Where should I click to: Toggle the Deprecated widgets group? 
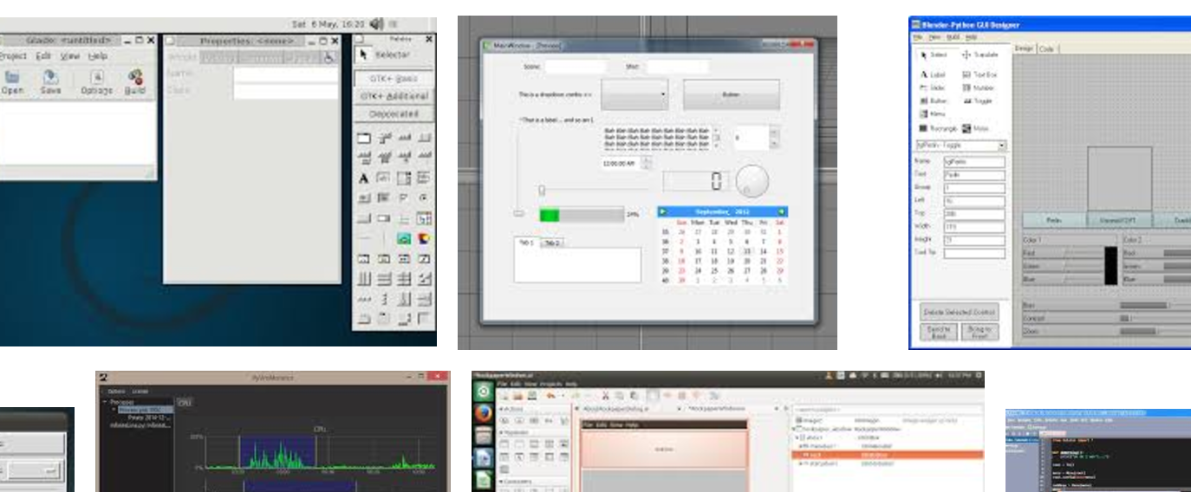(x=394, y=114)
